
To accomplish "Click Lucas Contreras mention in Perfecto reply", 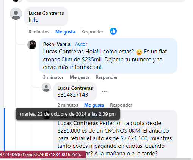I will click(78, 123).
